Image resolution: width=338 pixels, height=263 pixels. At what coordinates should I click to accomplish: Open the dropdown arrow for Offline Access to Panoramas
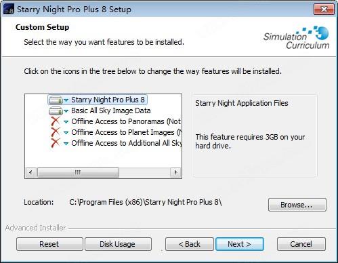click(x=66, y=122)
